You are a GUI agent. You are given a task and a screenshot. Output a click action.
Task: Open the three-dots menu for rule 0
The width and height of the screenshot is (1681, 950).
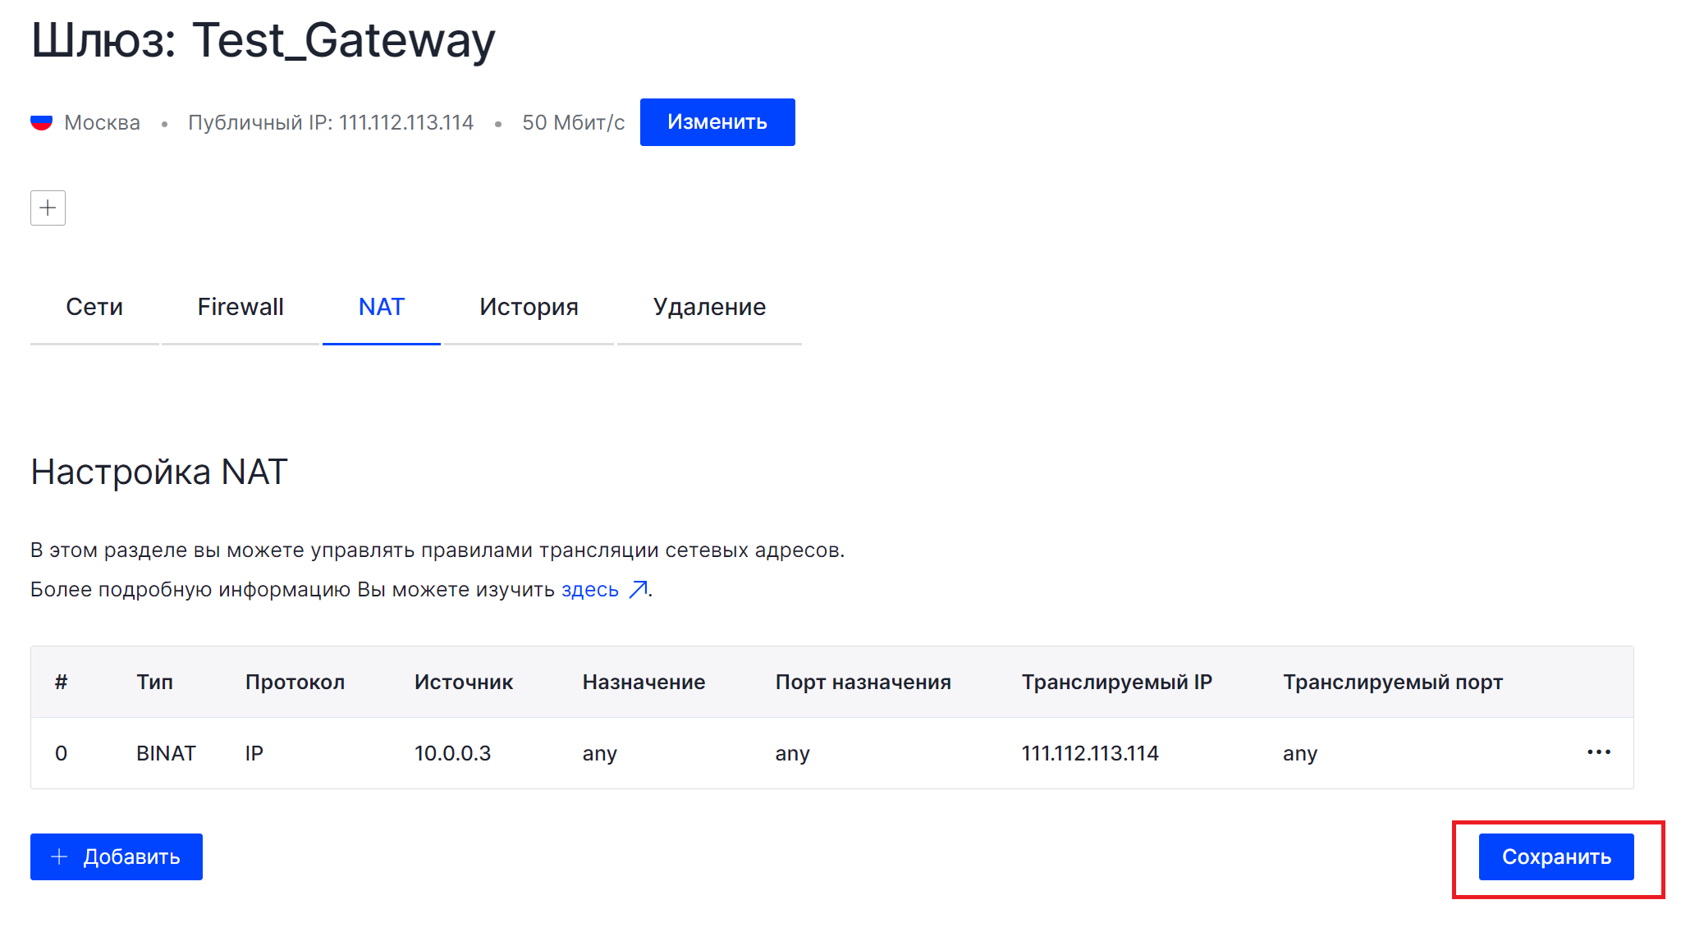(1598, 752)
